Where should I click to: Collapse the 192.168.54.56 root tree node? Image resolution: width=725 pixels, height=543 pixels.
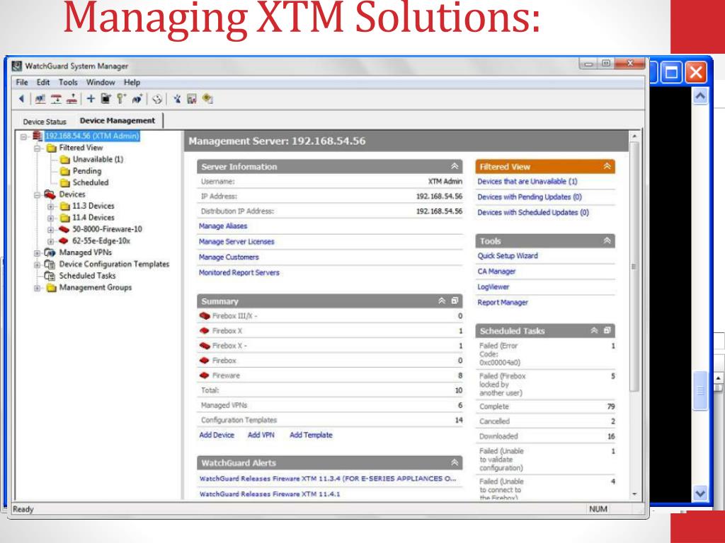coord(23,136)
